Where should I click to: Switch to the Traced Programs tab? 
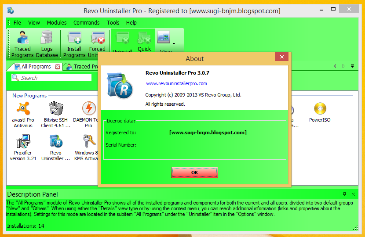click(x=82, y=67)
